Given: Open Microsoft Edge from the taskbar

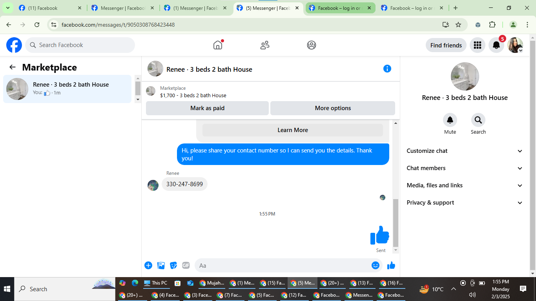Looking at the screenshot, I should [135, 283].
